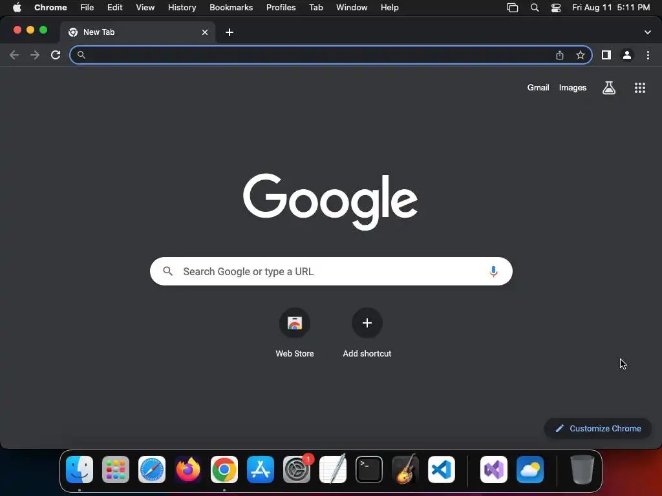The image size is (662, 496).
Task: Click the Add shortcut plus button
Action: [x=367, y=323]
